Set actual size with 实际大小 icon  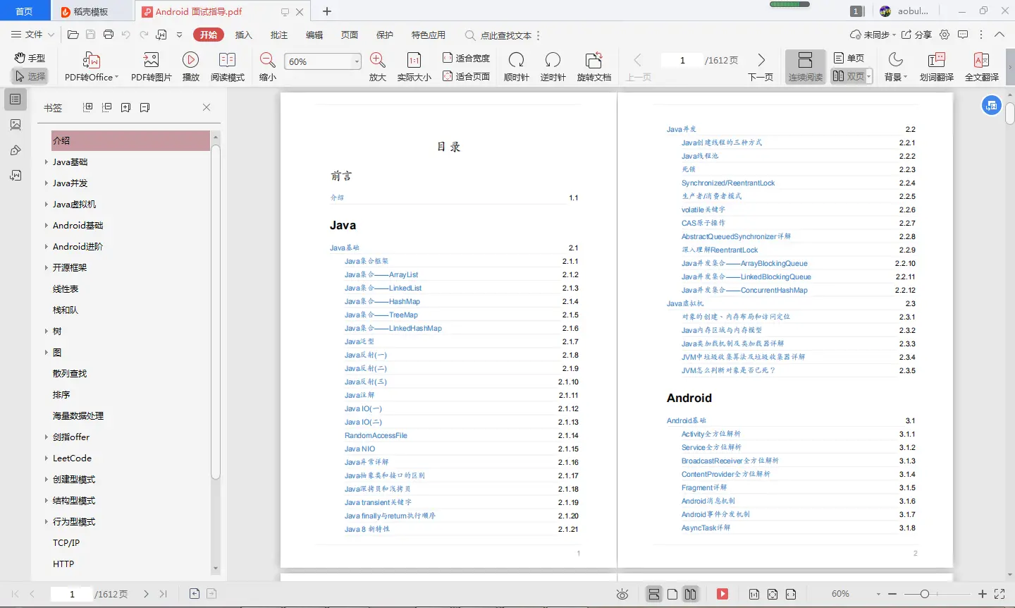[x=414, y=66]
